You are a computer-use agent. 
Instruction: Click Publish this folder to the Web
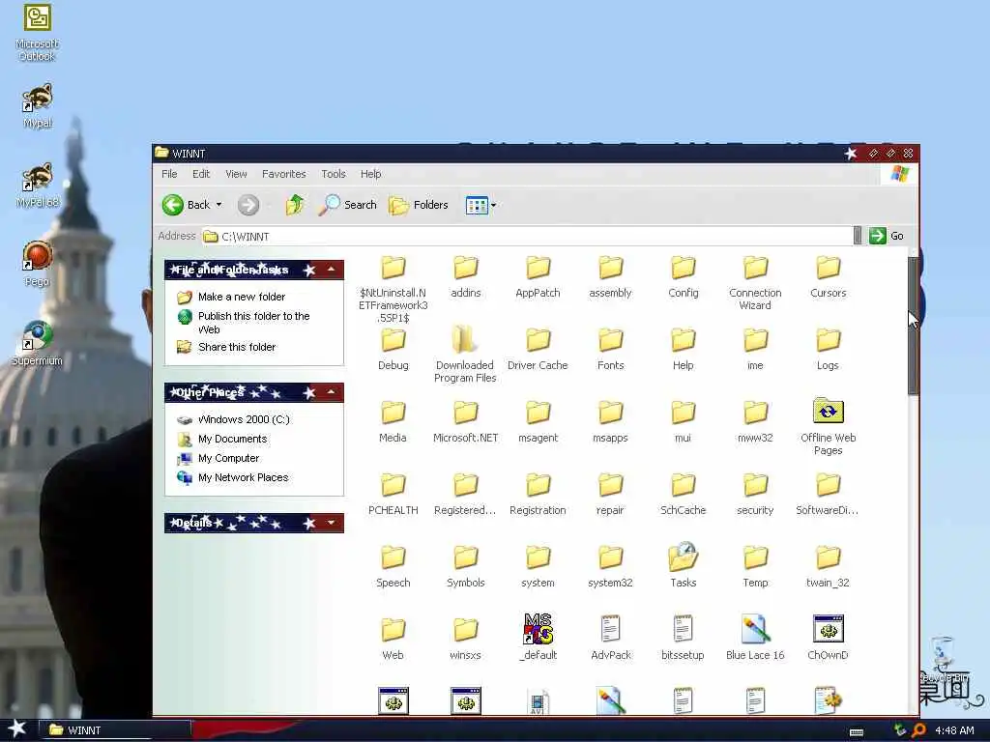point(254,323)
